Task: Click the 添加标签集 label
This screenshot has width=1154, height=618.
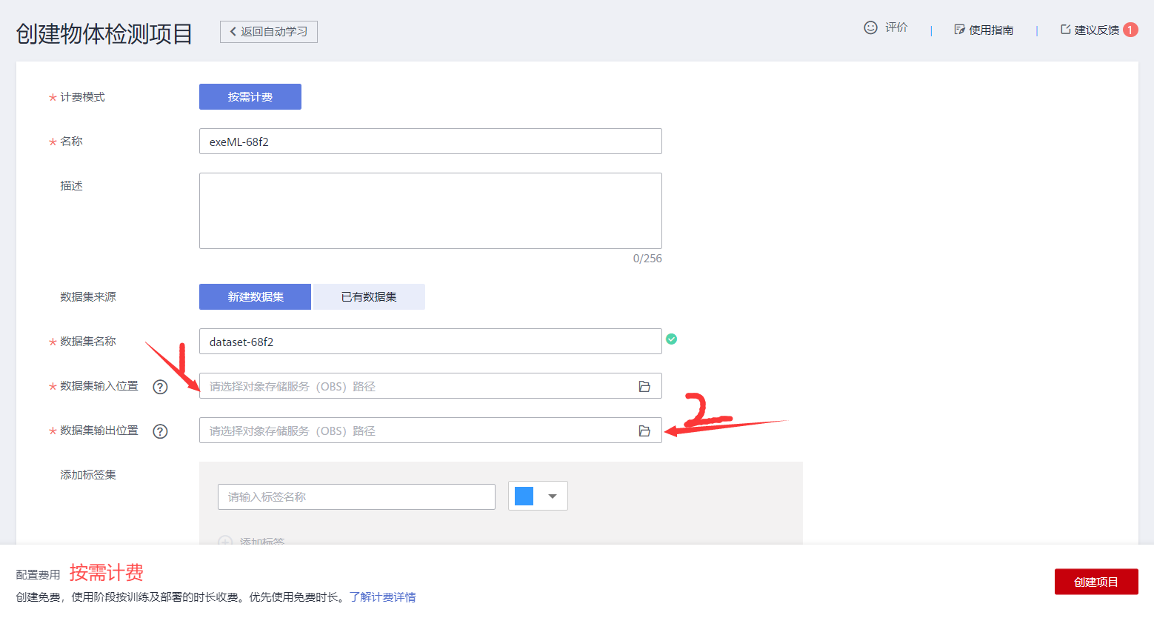Action: click(88, 475)
